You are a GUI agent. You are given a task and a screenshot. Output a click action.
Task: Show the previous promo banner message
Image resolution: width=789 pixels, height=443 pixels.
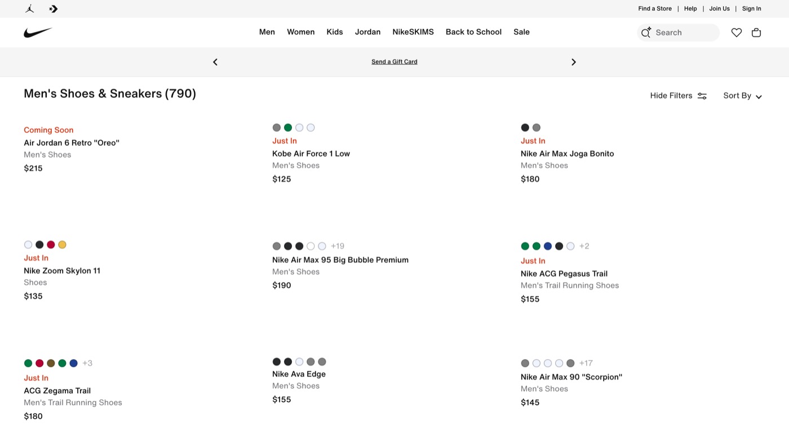pyautogui.click(x=215, y=62)
